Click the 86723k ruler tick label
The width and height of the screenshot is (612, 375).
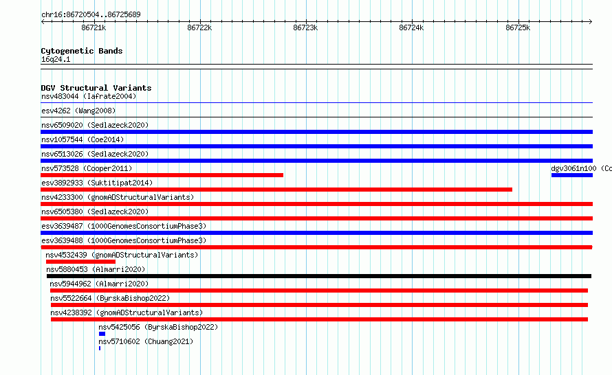(305, 27)
